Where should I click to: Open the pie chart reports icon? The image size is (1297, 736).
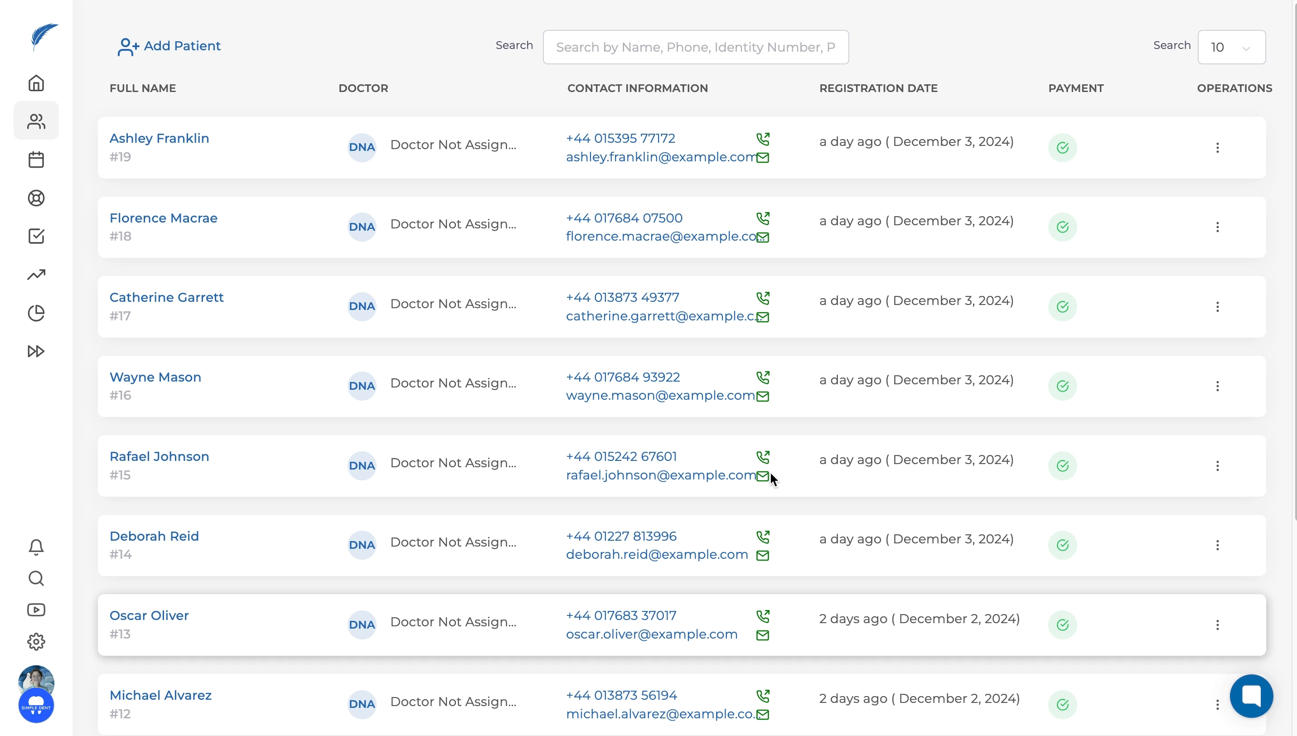click(x=36, y=313)
